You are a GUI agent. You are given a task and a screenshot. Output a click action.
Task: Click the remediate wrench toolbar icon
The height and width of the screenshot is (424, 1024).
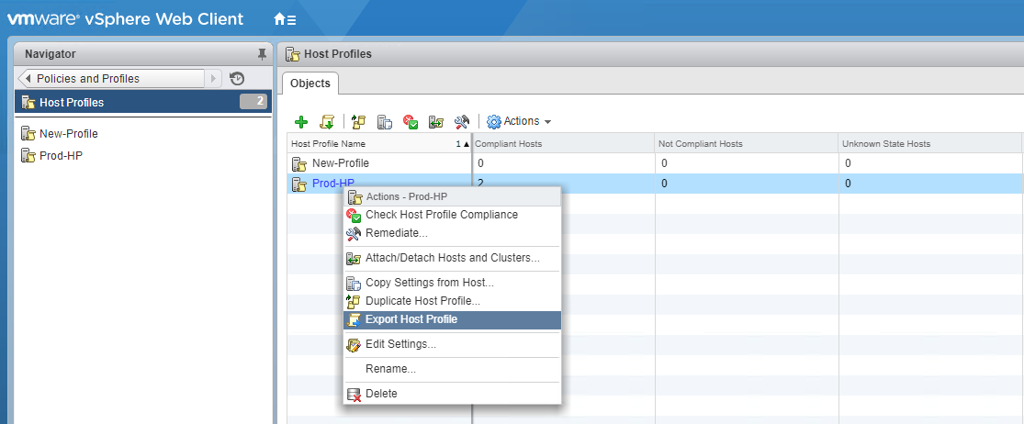pyautogui.click(x=463, y=122)
